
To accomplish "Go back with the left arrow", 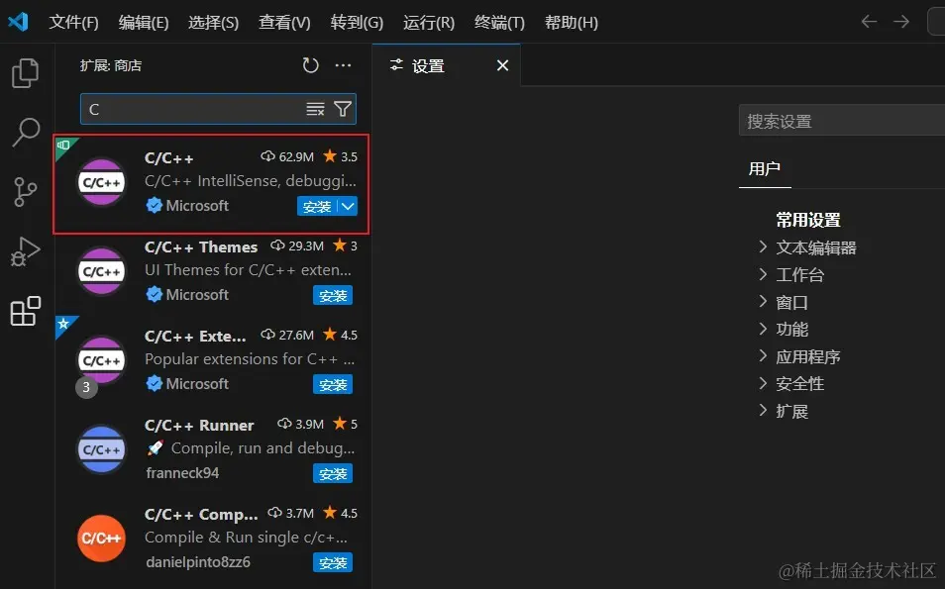I will pyautogui.click(x=869, y=22).
